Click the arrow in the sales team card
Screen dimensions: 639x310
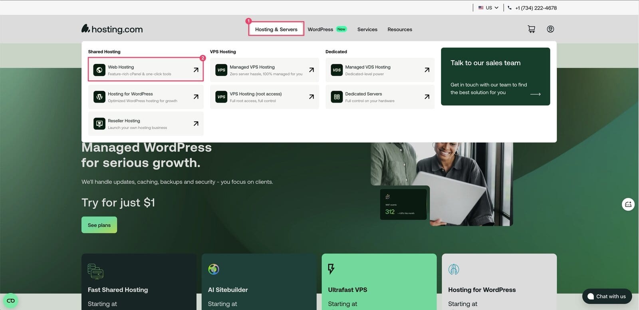pyautogui.click(x=536, y=94)
